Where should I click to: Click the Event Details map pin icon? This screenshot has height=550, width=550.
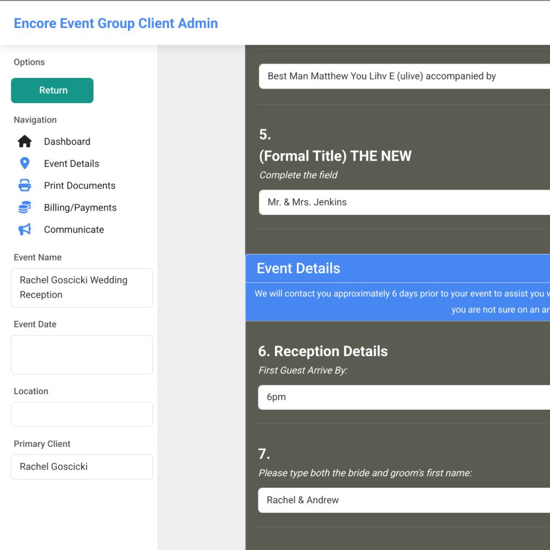25,164
